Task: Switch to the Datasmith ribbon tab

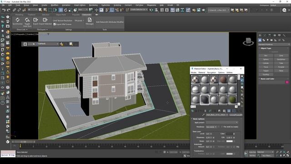Action: click(86, 15)
